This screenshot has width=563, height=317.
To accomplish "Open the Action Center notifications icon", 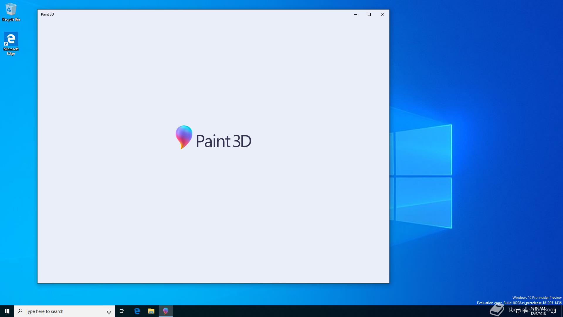I will tap(553, 311).
